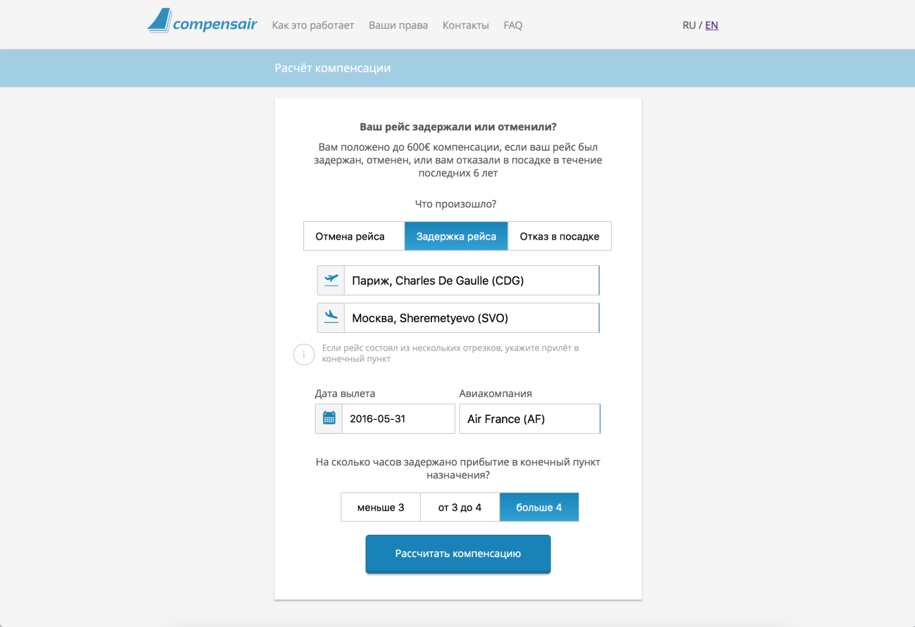Click the 'Что произошло?' label
915x627 pixels.
(455, 204)
